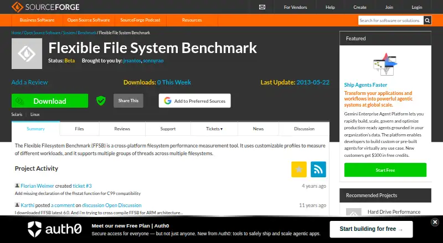Image resolution: width=443 pixels, height=243 pixels.
Task: Click Karthi's user avatar icon
Action: (17, 205)
